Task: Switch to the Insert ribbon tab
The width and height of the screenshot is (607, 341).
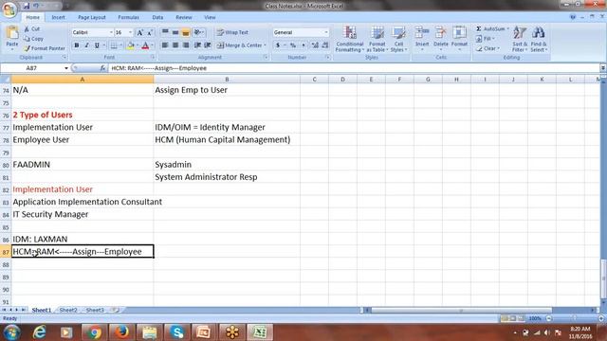Action: 59,17
